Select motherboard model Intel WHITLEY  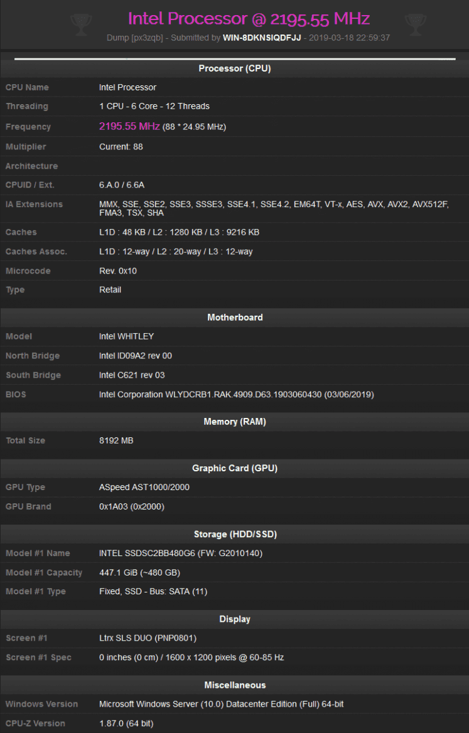(x=126, y=336)
